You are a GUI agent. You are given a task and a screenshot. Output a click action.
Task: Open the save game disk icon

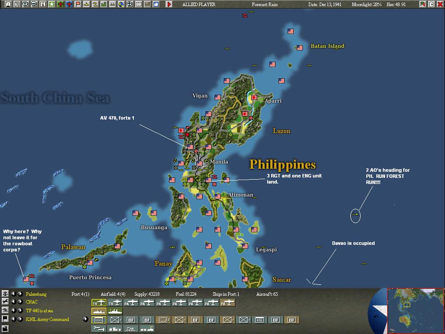tap(8, 4)
